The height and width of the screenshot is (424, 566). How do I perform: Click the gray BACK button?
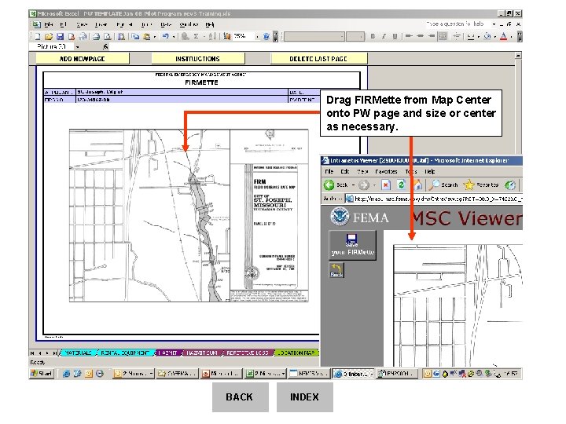[240, 397]
